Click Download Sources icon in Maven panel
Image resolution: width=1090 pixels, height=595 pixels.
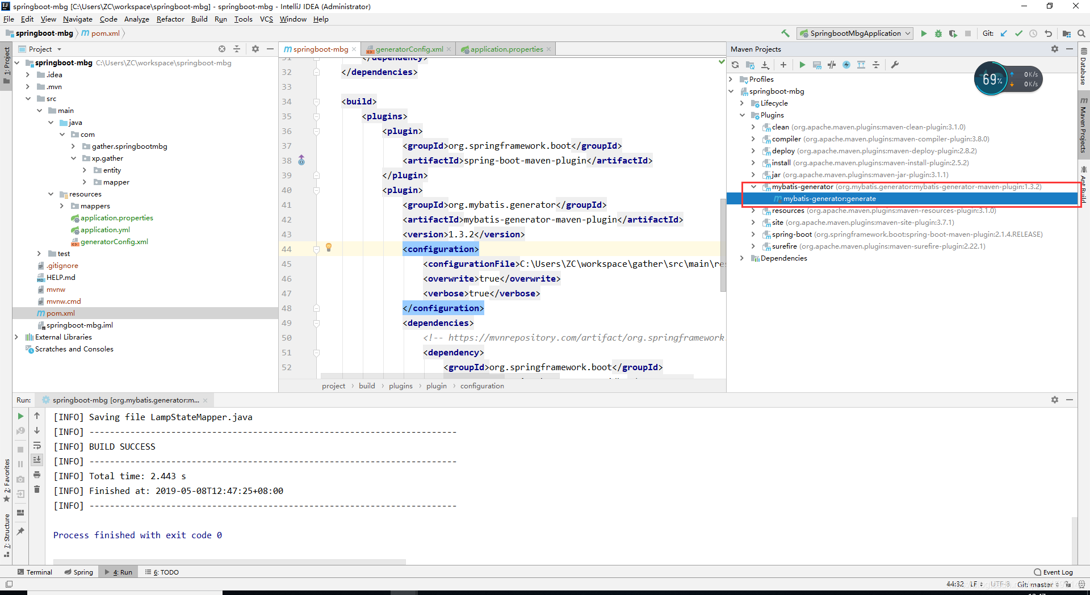(x=765, y=65)
